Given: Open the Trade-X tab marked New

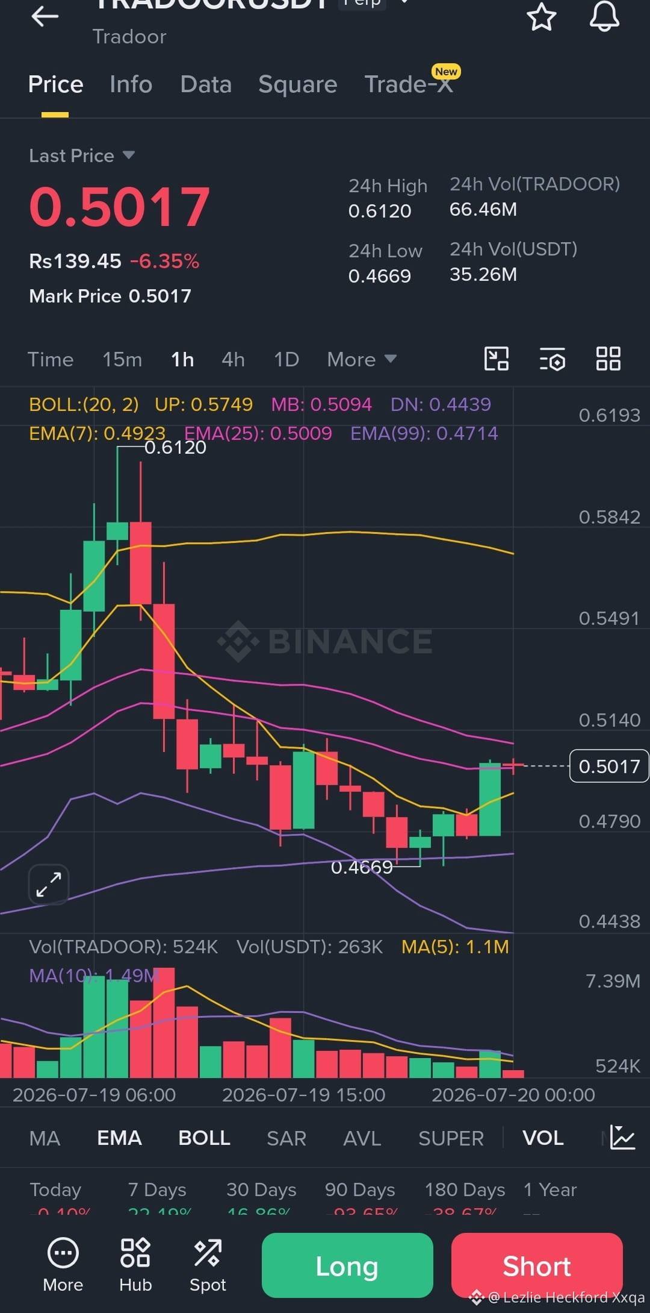Looking at the screenshot, I should pyautogui.click(x=409, y=83).
